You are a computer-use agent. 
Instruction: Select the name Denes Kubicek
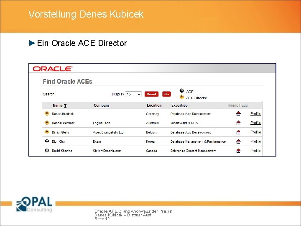[x=63, y=114]
